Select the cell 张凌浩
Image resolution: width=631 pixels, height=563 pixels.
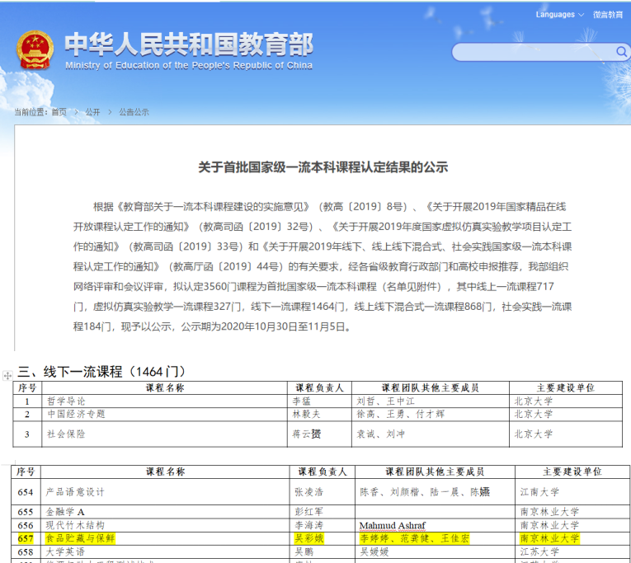(322, 492)
